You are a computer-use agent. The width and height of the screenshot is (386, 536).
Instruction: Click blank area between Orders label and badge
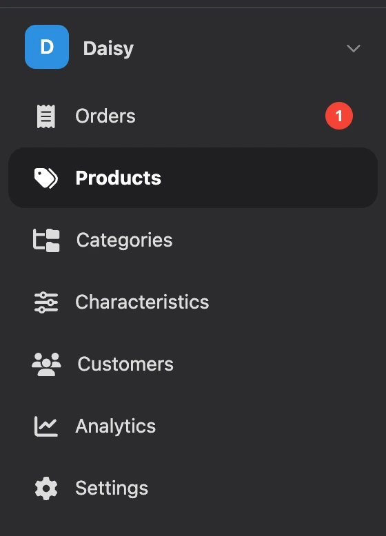(229, 116)
